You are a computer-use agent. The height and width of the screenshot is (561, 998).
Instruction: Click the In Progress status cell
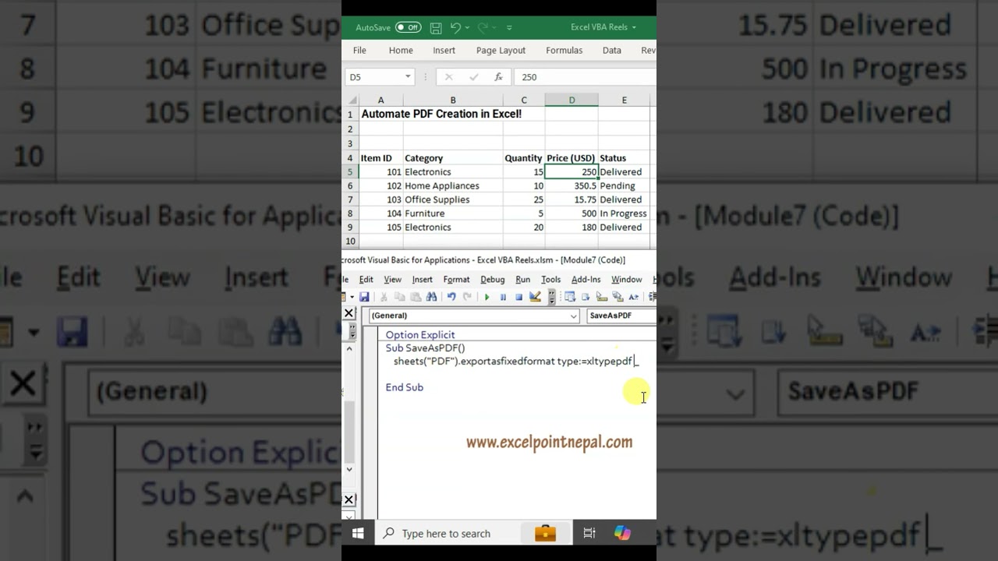pos(624,213)
